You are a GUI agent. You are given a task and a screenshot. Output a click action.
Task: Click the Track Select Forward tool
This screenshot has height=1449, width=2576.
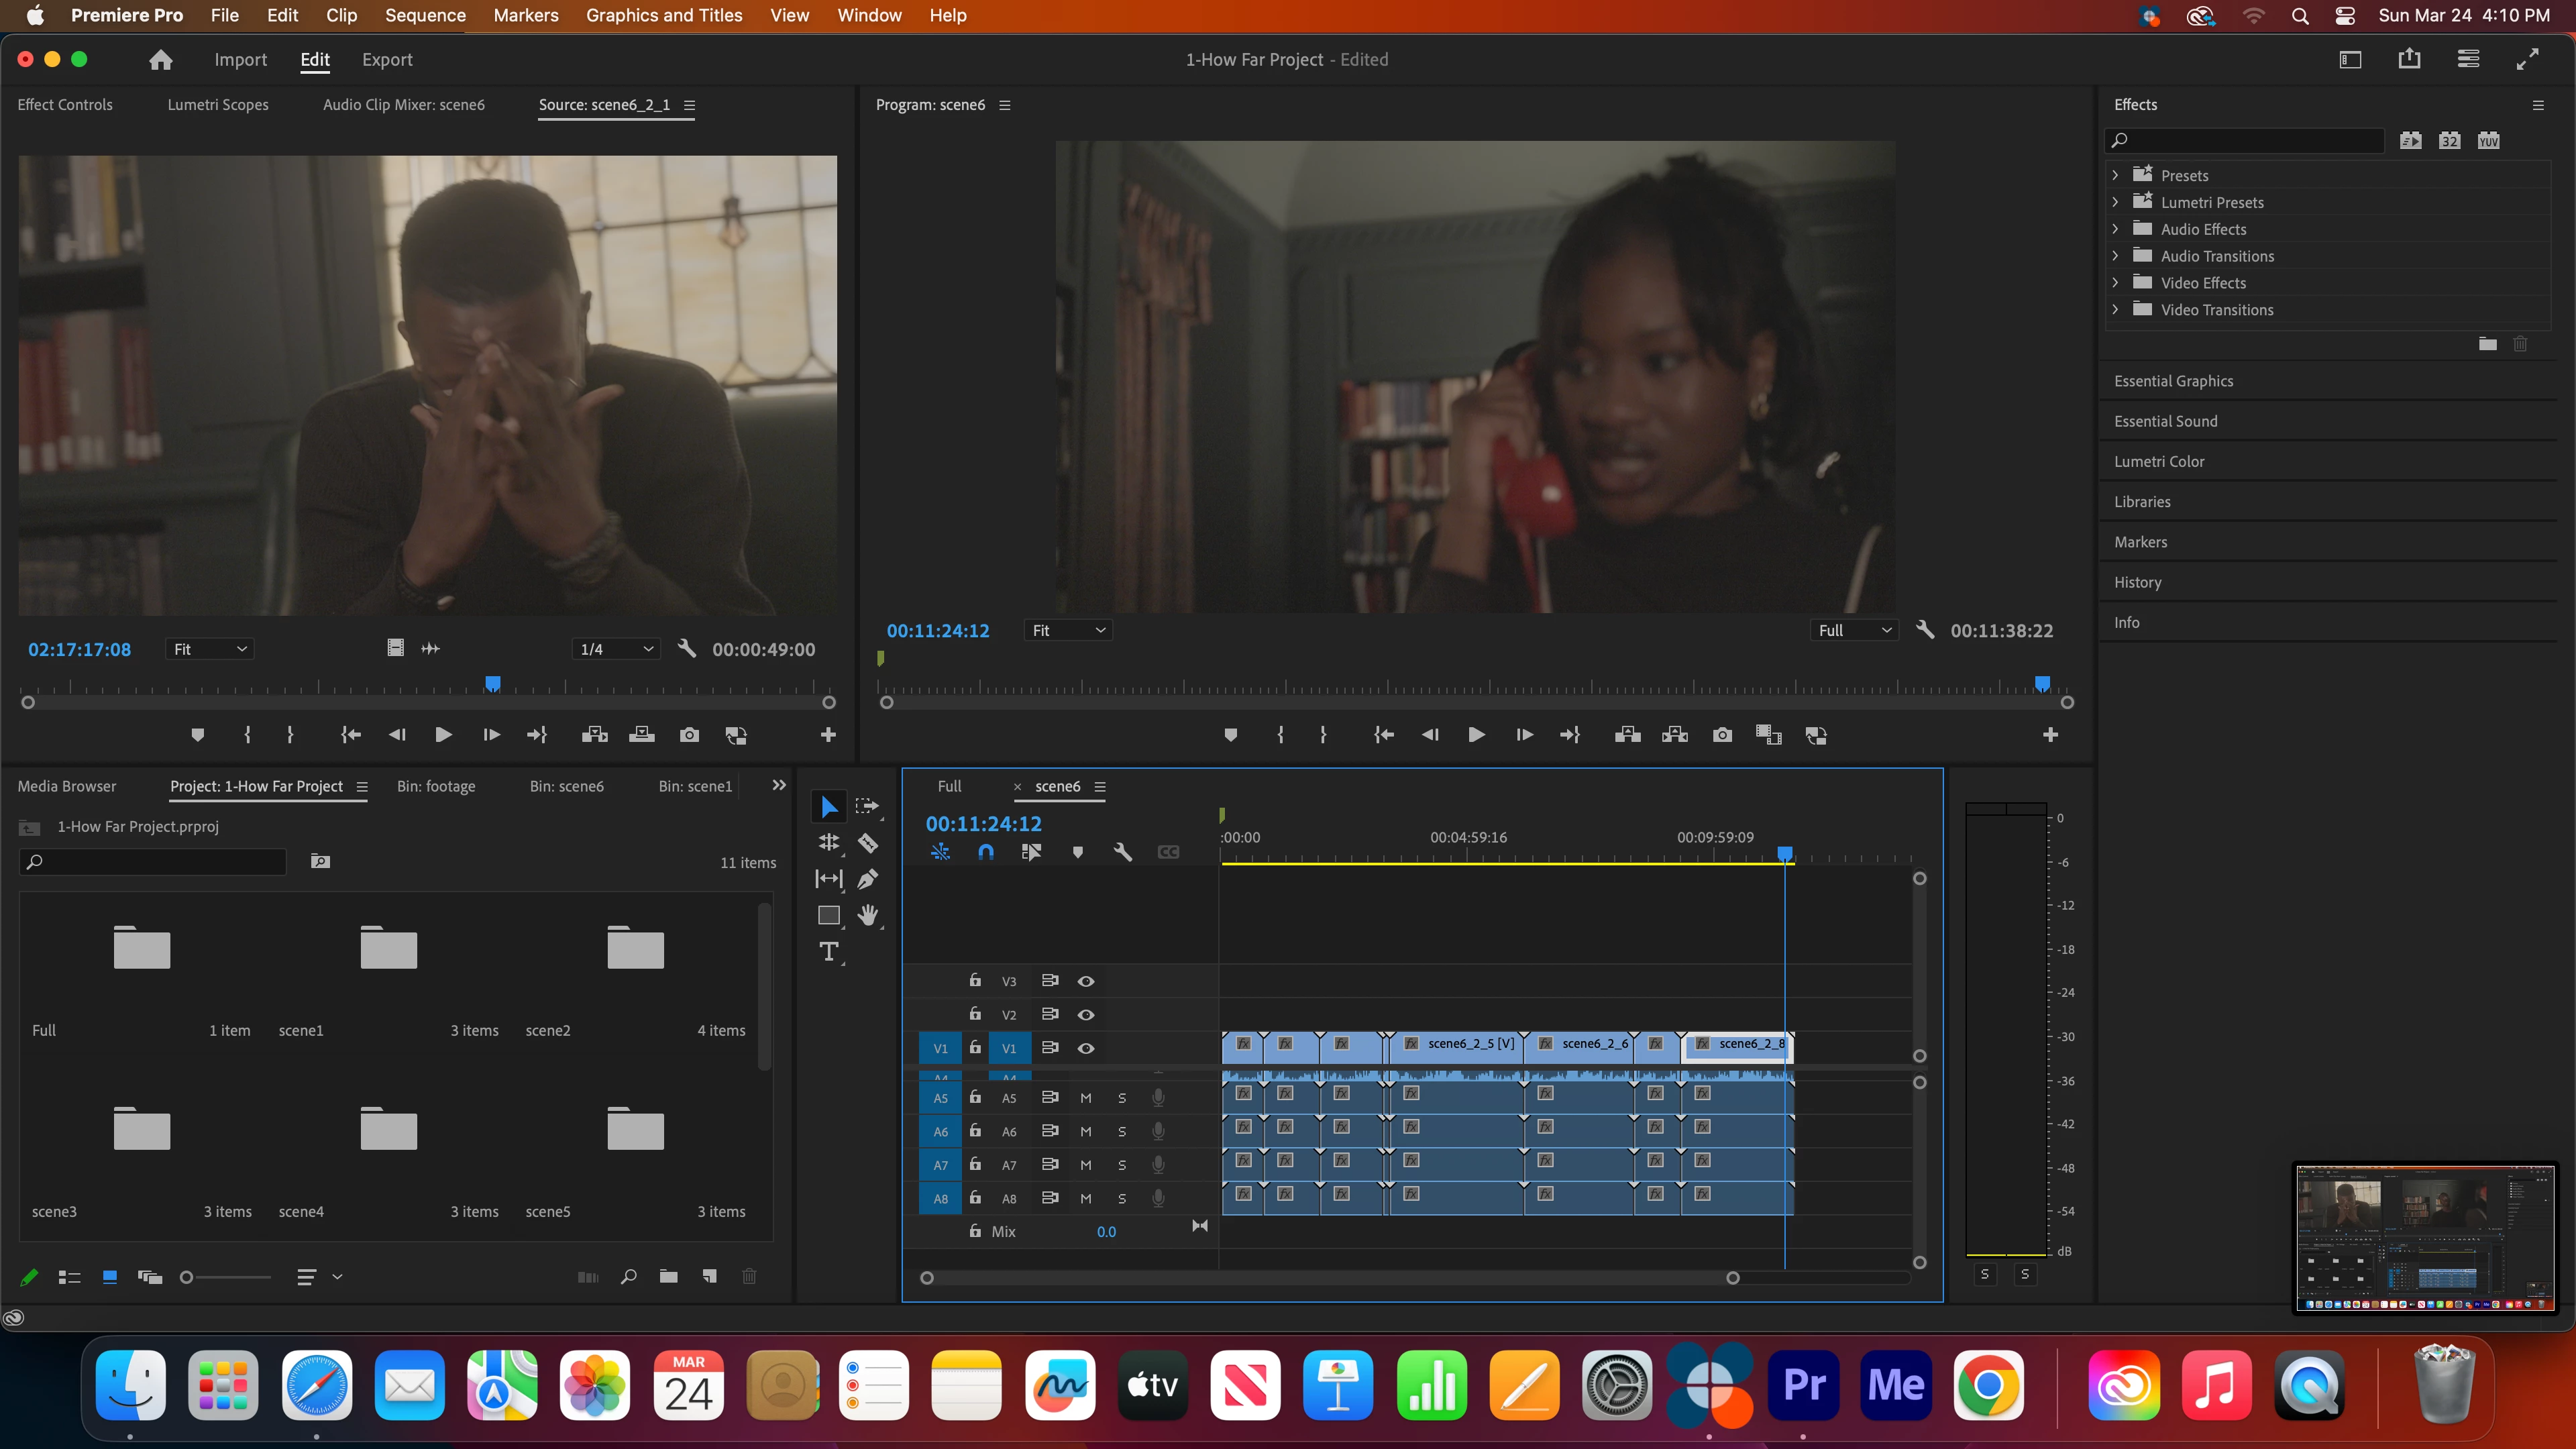[x=867, y=806]
